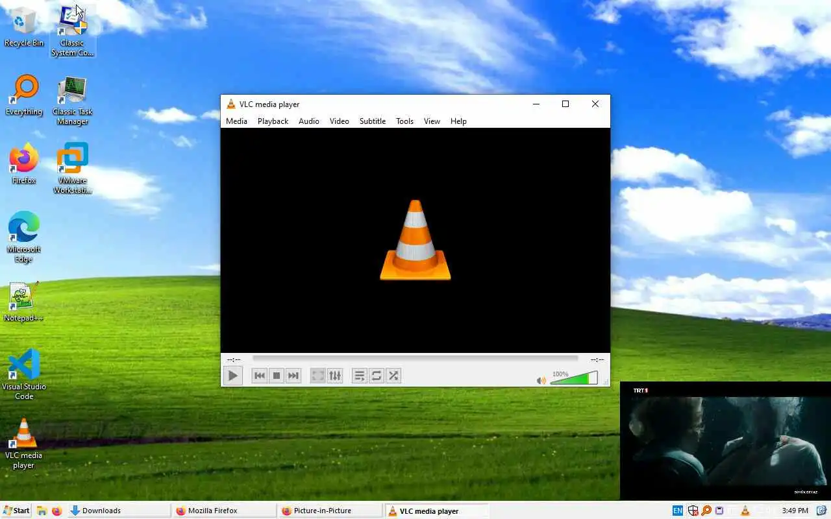This screenshot has height=519, width=831.
Task: Mute audio via VLC speaker icon
Action: (541, 380)
